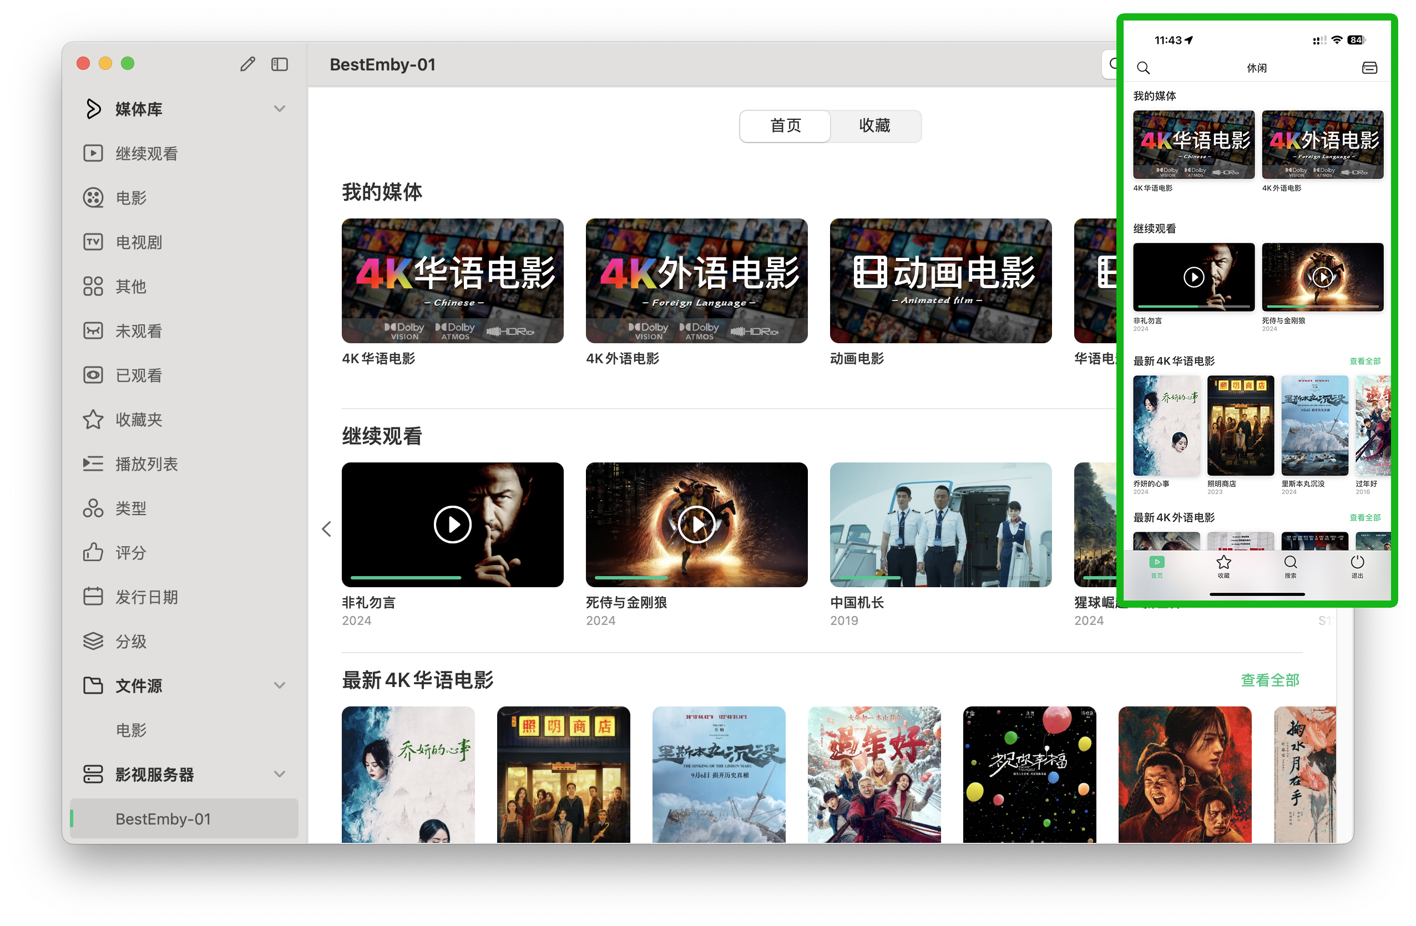
Task: Tap 查看全部 beside 最新 4K 外语电影 on phone
Action: coord(1364,517)
